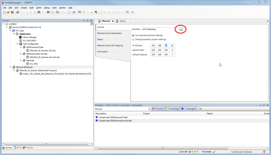The image size is (271, 155).
Task: Click the Find binoculars icon in toolbar
Action: [x=48, y=12]
